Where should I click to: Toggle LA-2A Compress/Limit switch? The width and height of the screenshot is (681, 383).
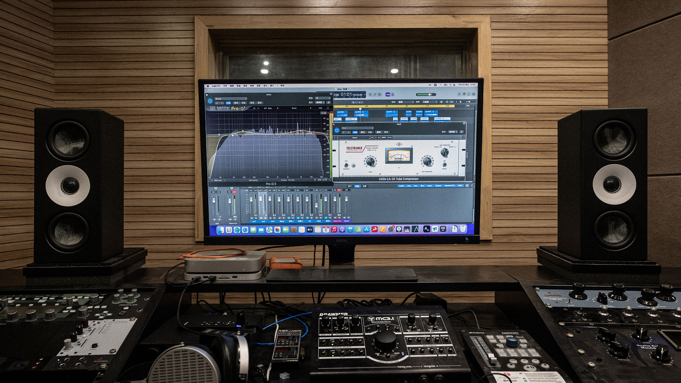coord(346,165)
